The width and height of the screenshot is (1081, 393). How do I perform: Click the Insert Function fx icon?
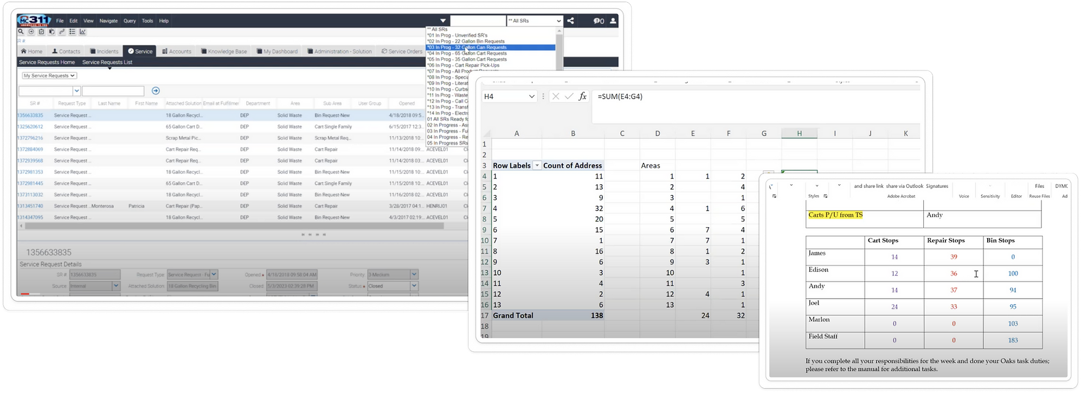click(583, 96)
